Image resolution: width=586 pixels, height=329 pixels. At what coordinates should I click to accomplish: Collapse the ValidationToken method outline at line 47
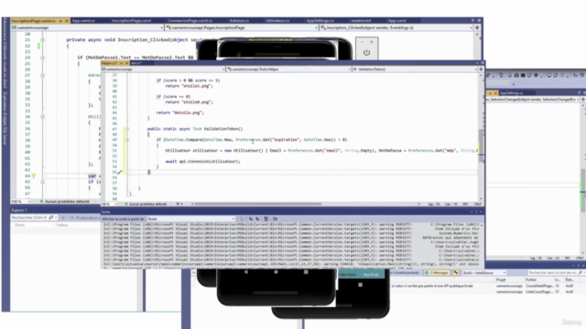pos(127,129)
